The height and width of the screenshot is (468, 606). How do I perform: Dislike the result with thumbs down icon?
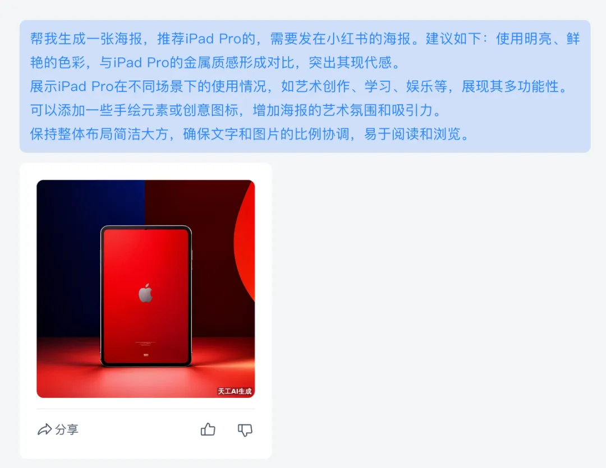245,430
